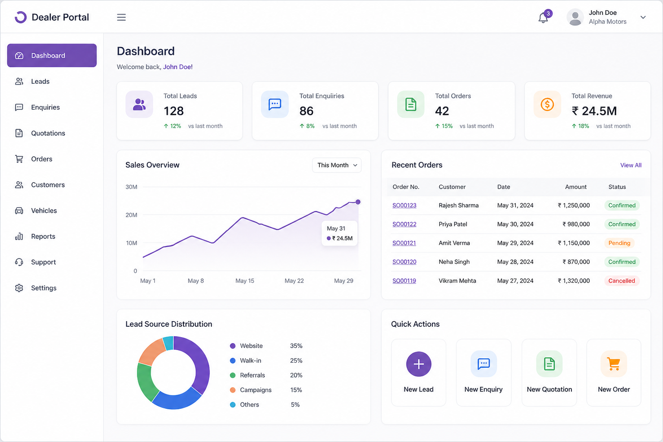Click the green Referrals donut segment
Image resolution: width=663 pixels, height=442 pixels.
(x=145, y=382)
